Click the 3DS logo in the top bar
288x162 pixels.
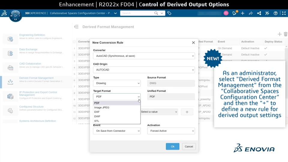tap(4, 13)
